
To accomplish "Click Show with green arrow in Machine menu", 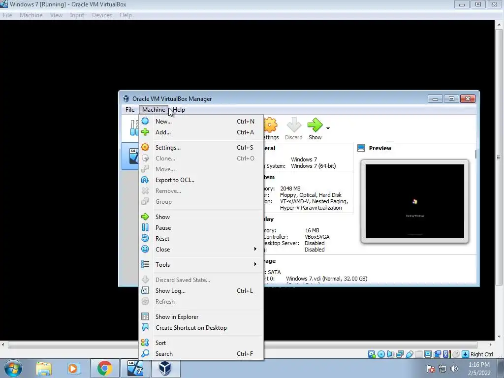I will pyautogui.click(x=201, y=217).
